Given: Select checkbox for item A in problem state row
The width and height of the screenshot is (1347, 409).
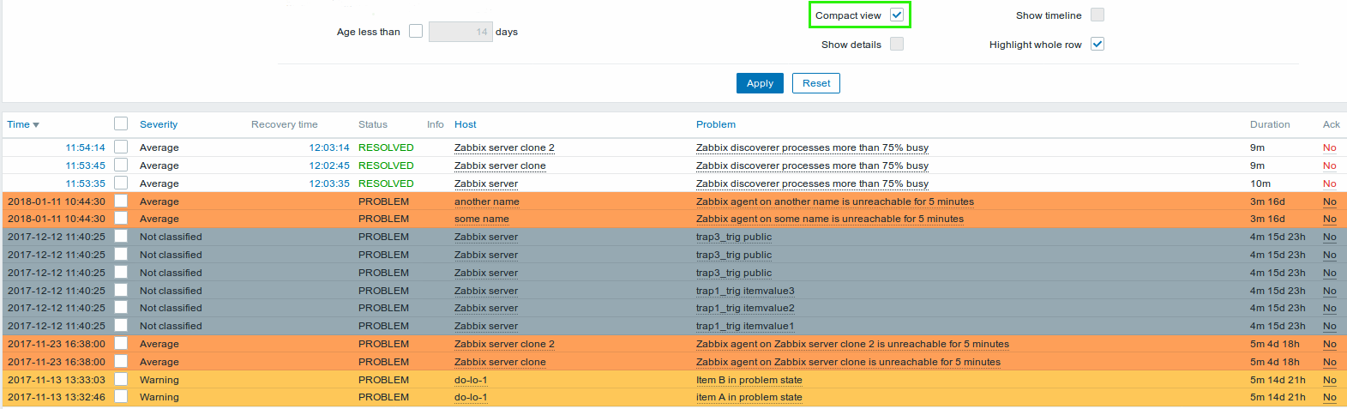Looking at the screenshot, I should pos(121,396).
